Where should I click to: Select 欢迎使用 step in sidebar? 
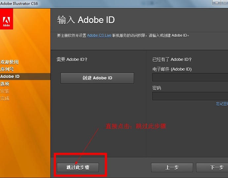(10, 62)
